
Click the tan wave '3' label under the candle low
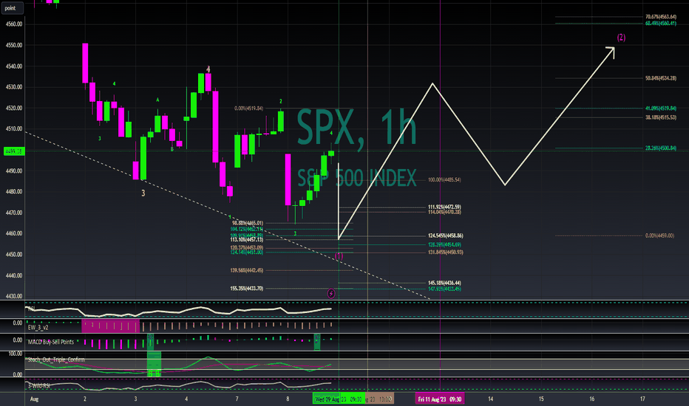point(143,193)
